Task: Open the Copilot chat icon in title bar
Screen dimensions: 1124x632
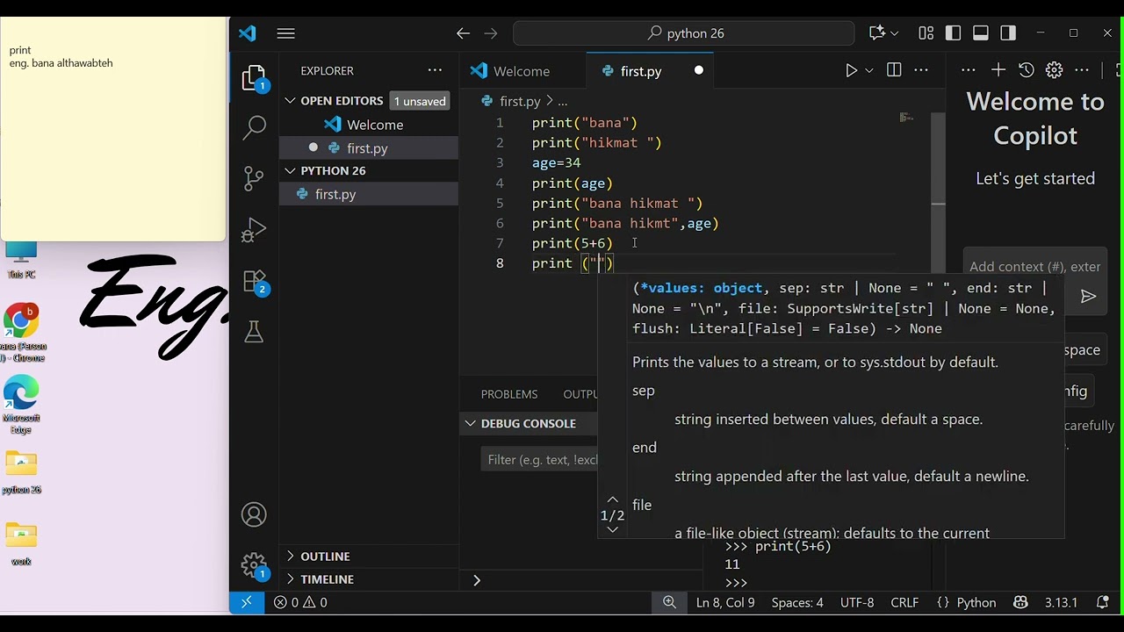Action: tap(876, 33)
